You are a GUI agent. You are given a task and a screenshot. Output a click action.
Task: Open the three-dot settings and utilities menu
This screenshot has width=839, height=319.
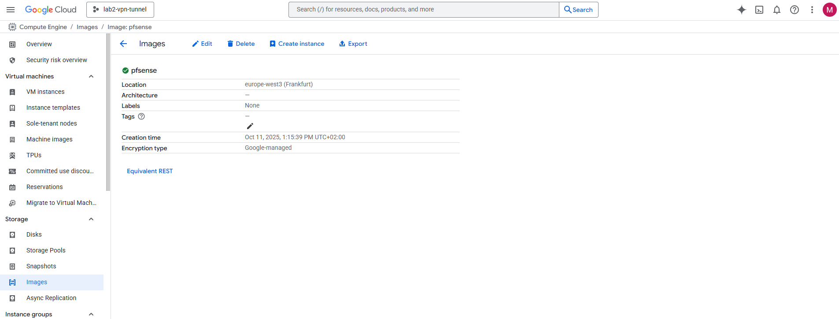click(x=812, y=10)
